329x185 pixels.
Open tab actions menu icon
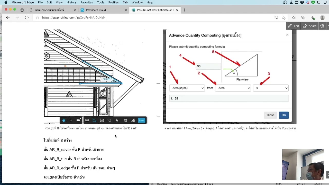[x=22, y=10]
